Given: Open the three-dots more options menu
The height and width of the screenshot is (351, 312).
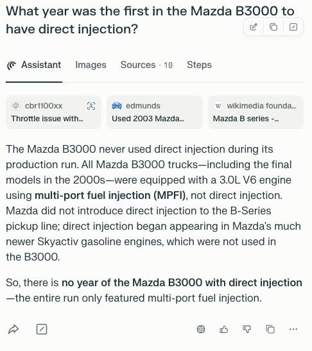Looking at the screenshot, I should (x=293, y=329).
